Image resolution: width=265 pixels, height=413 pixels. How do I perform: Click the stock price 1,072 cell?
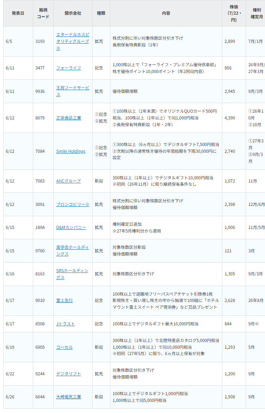(234, 181)
